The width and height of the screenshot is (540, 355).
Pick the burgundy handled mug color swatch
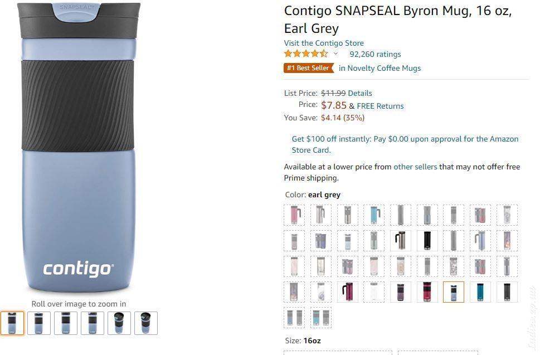(x=347, y=292)
